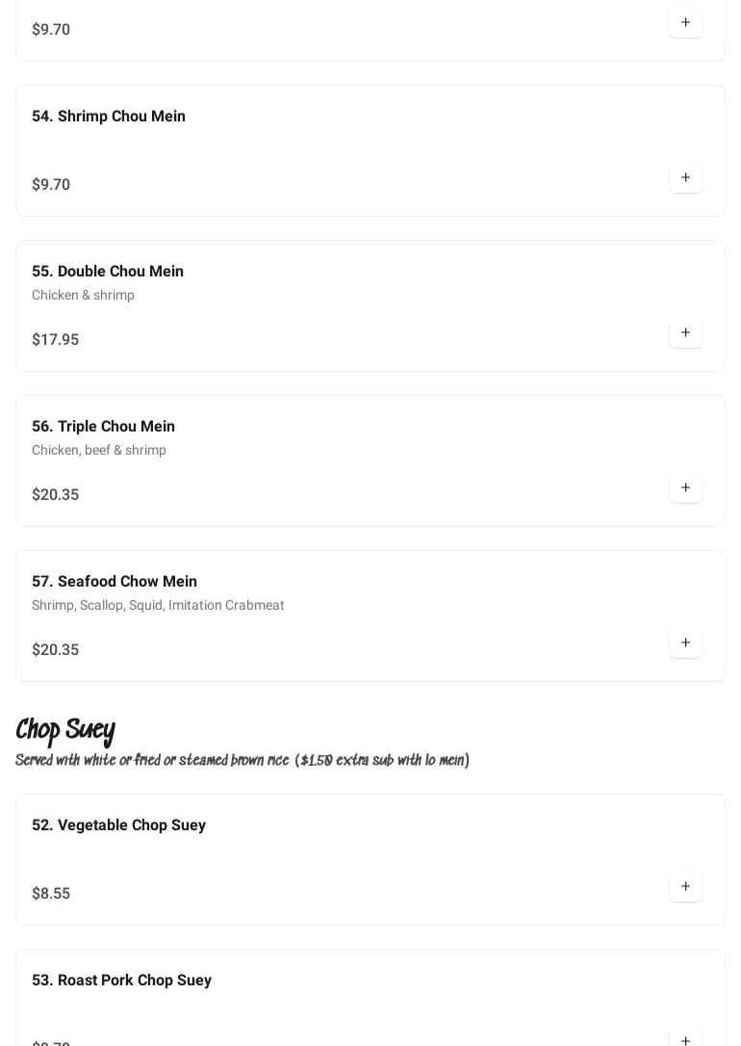Image resolution: width=741 pixels, height=1046 pixels.
Task: Add Triple Chou Mein via its plus button
Action: (685, 488)
